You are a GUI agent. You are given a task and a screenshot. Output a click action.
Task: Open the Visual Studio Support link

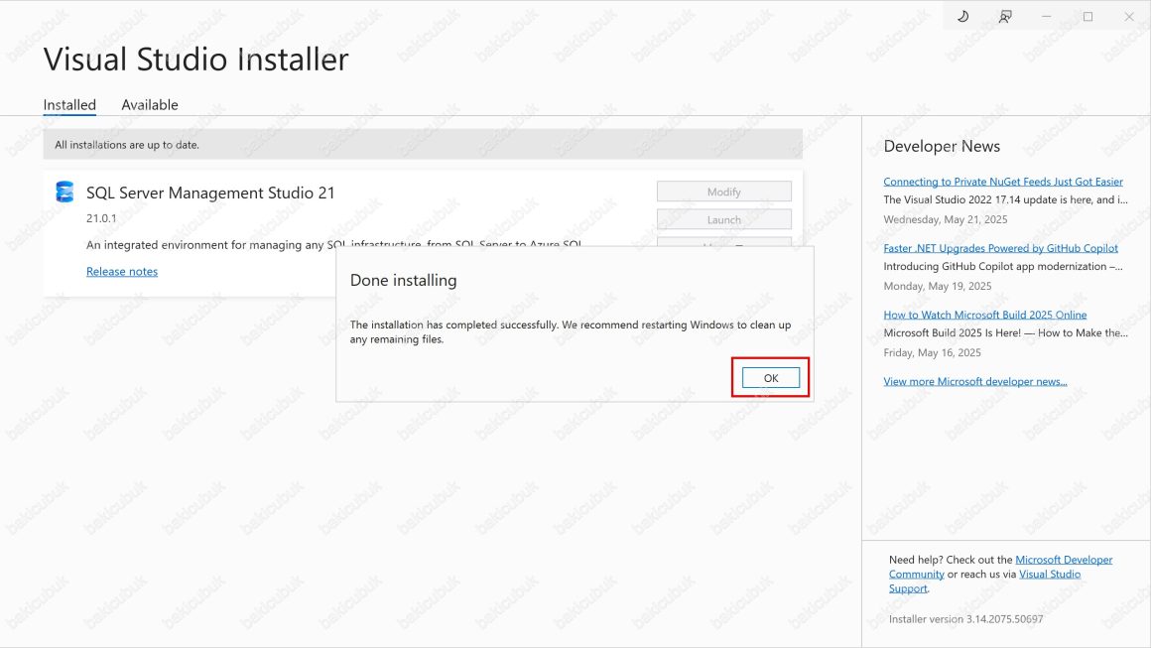[x=1050, y=574]
